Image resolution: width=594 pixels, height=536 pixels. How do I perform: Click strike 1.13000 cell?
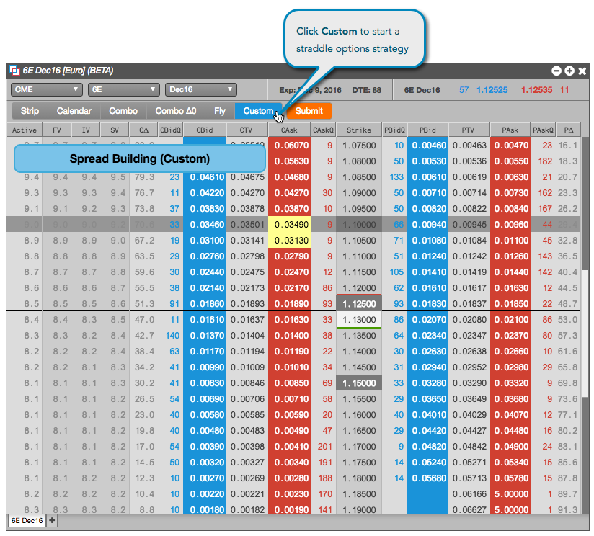coord(359,319)
